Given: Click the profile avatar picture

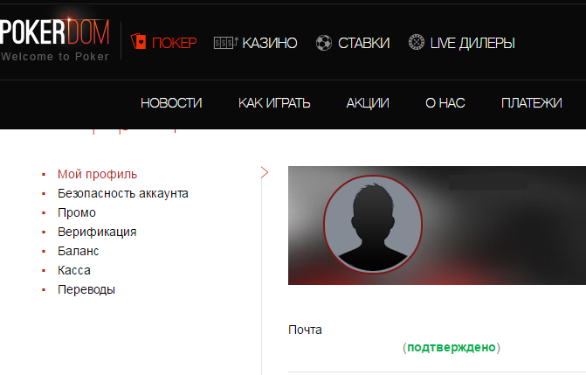Looking at the screenshot, I should [373, 225].
